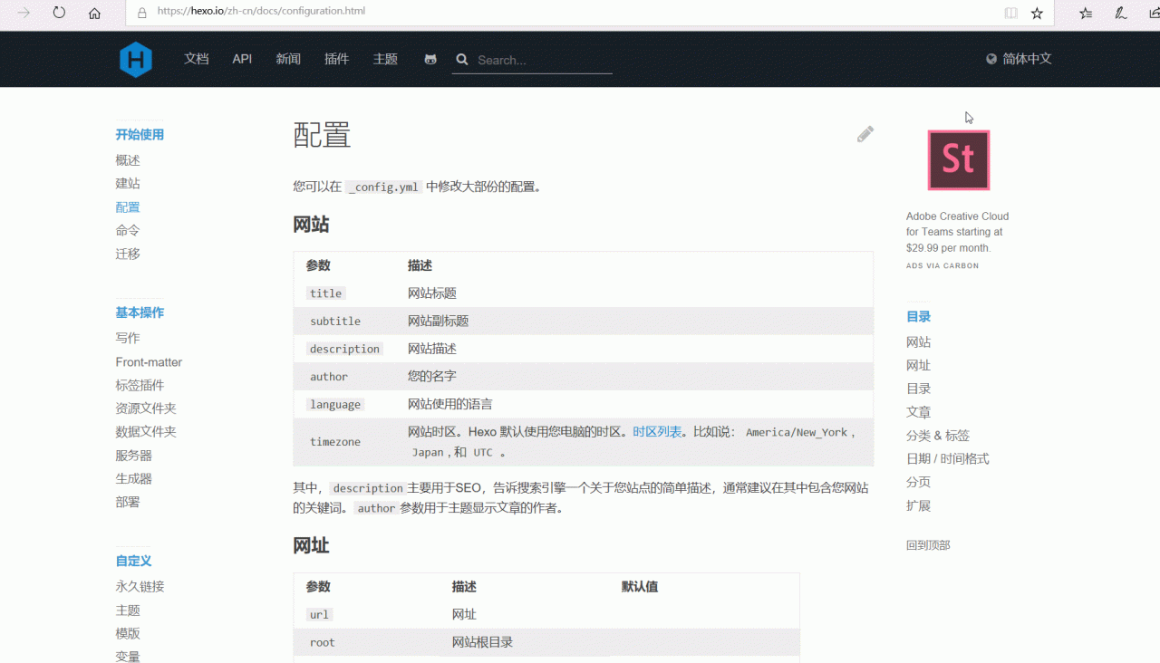
Task: Open the 简体中文 language selector
Action: click(1019, 59)
